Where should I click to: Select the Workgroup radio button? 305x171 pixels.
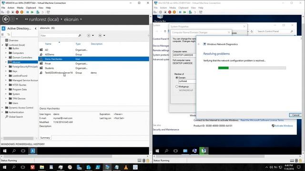coord(177,86)
